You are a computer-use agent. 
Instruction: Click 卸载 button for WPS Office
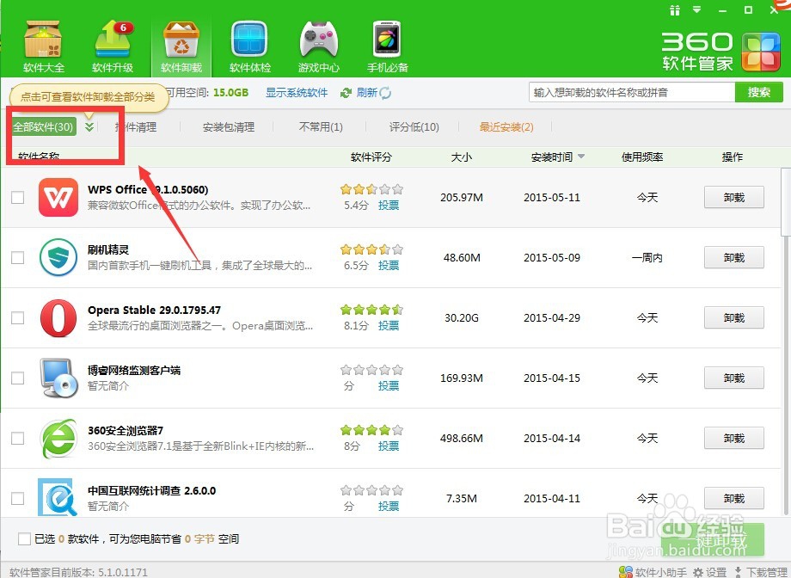coord(734,197)
